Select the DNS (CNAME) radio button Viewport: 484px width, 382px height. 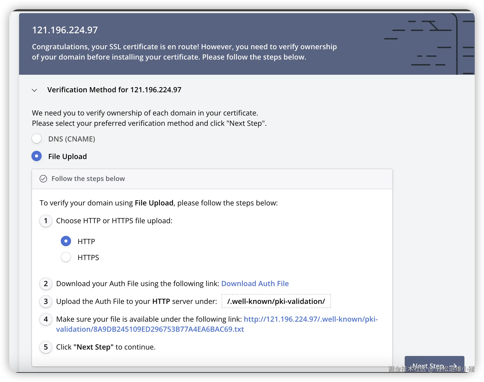coord(37,139)
